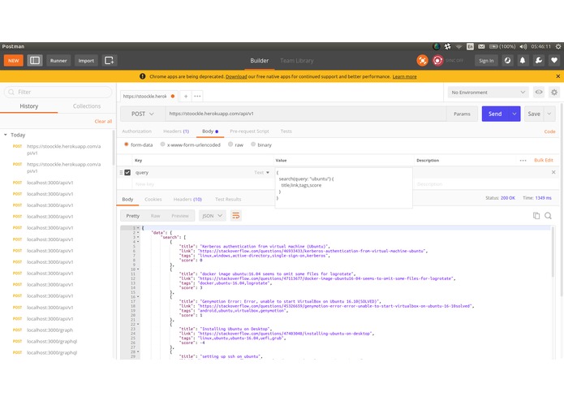Image resolution: width=564 pixels, height=401 pixels.
Task: Click the Save button
Action: (534, 114)
